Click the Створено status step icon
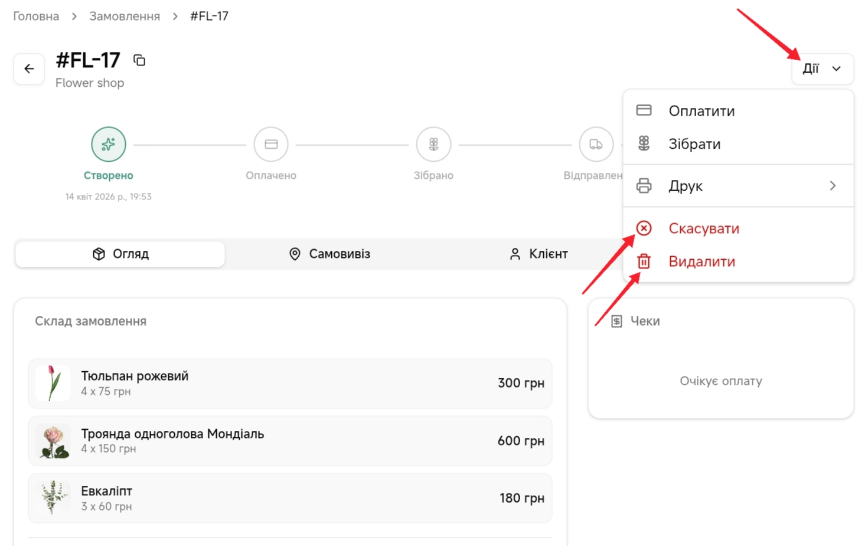 (x=109, y=144)
